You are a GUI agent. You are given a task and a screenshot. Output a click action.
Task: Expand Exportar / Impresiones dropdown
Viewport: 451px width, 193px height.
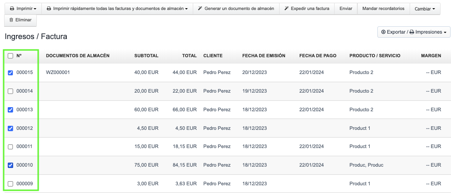[414, 32]
